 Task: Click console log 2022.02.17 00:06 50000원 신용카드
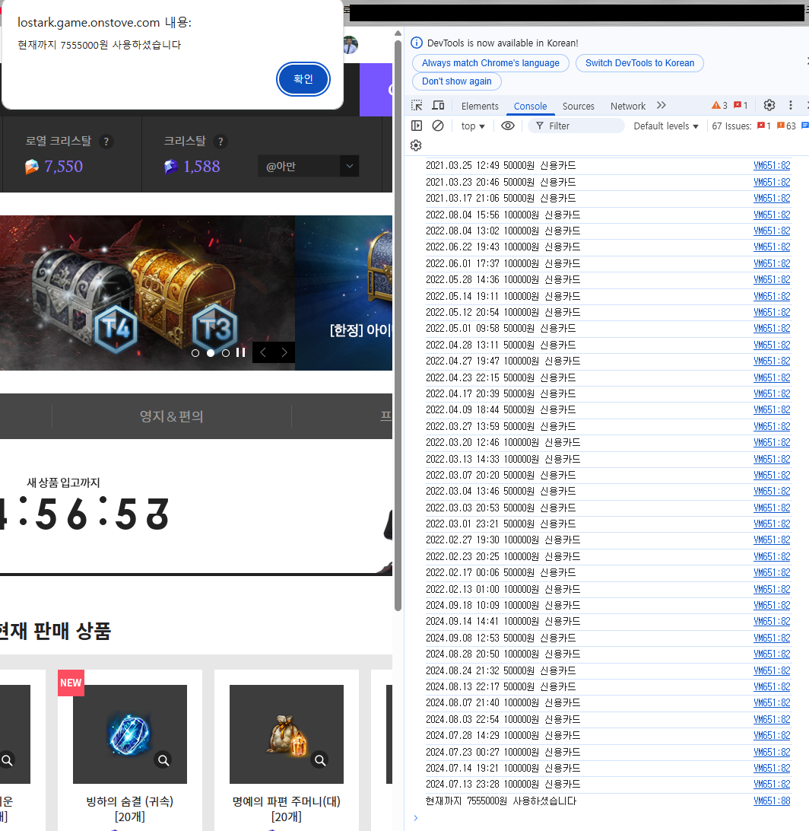click(x=501, y=572)
